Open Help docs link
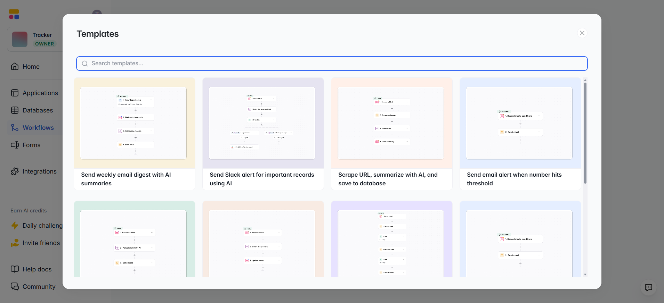 click(x=37, y=269)
